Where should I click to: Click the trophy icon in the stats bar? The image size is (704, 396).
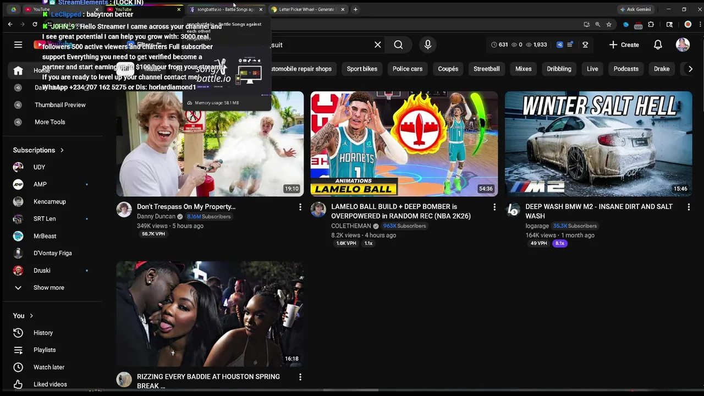(585, 45)
